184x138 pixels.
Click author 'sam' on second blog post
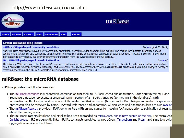point(164,60)
